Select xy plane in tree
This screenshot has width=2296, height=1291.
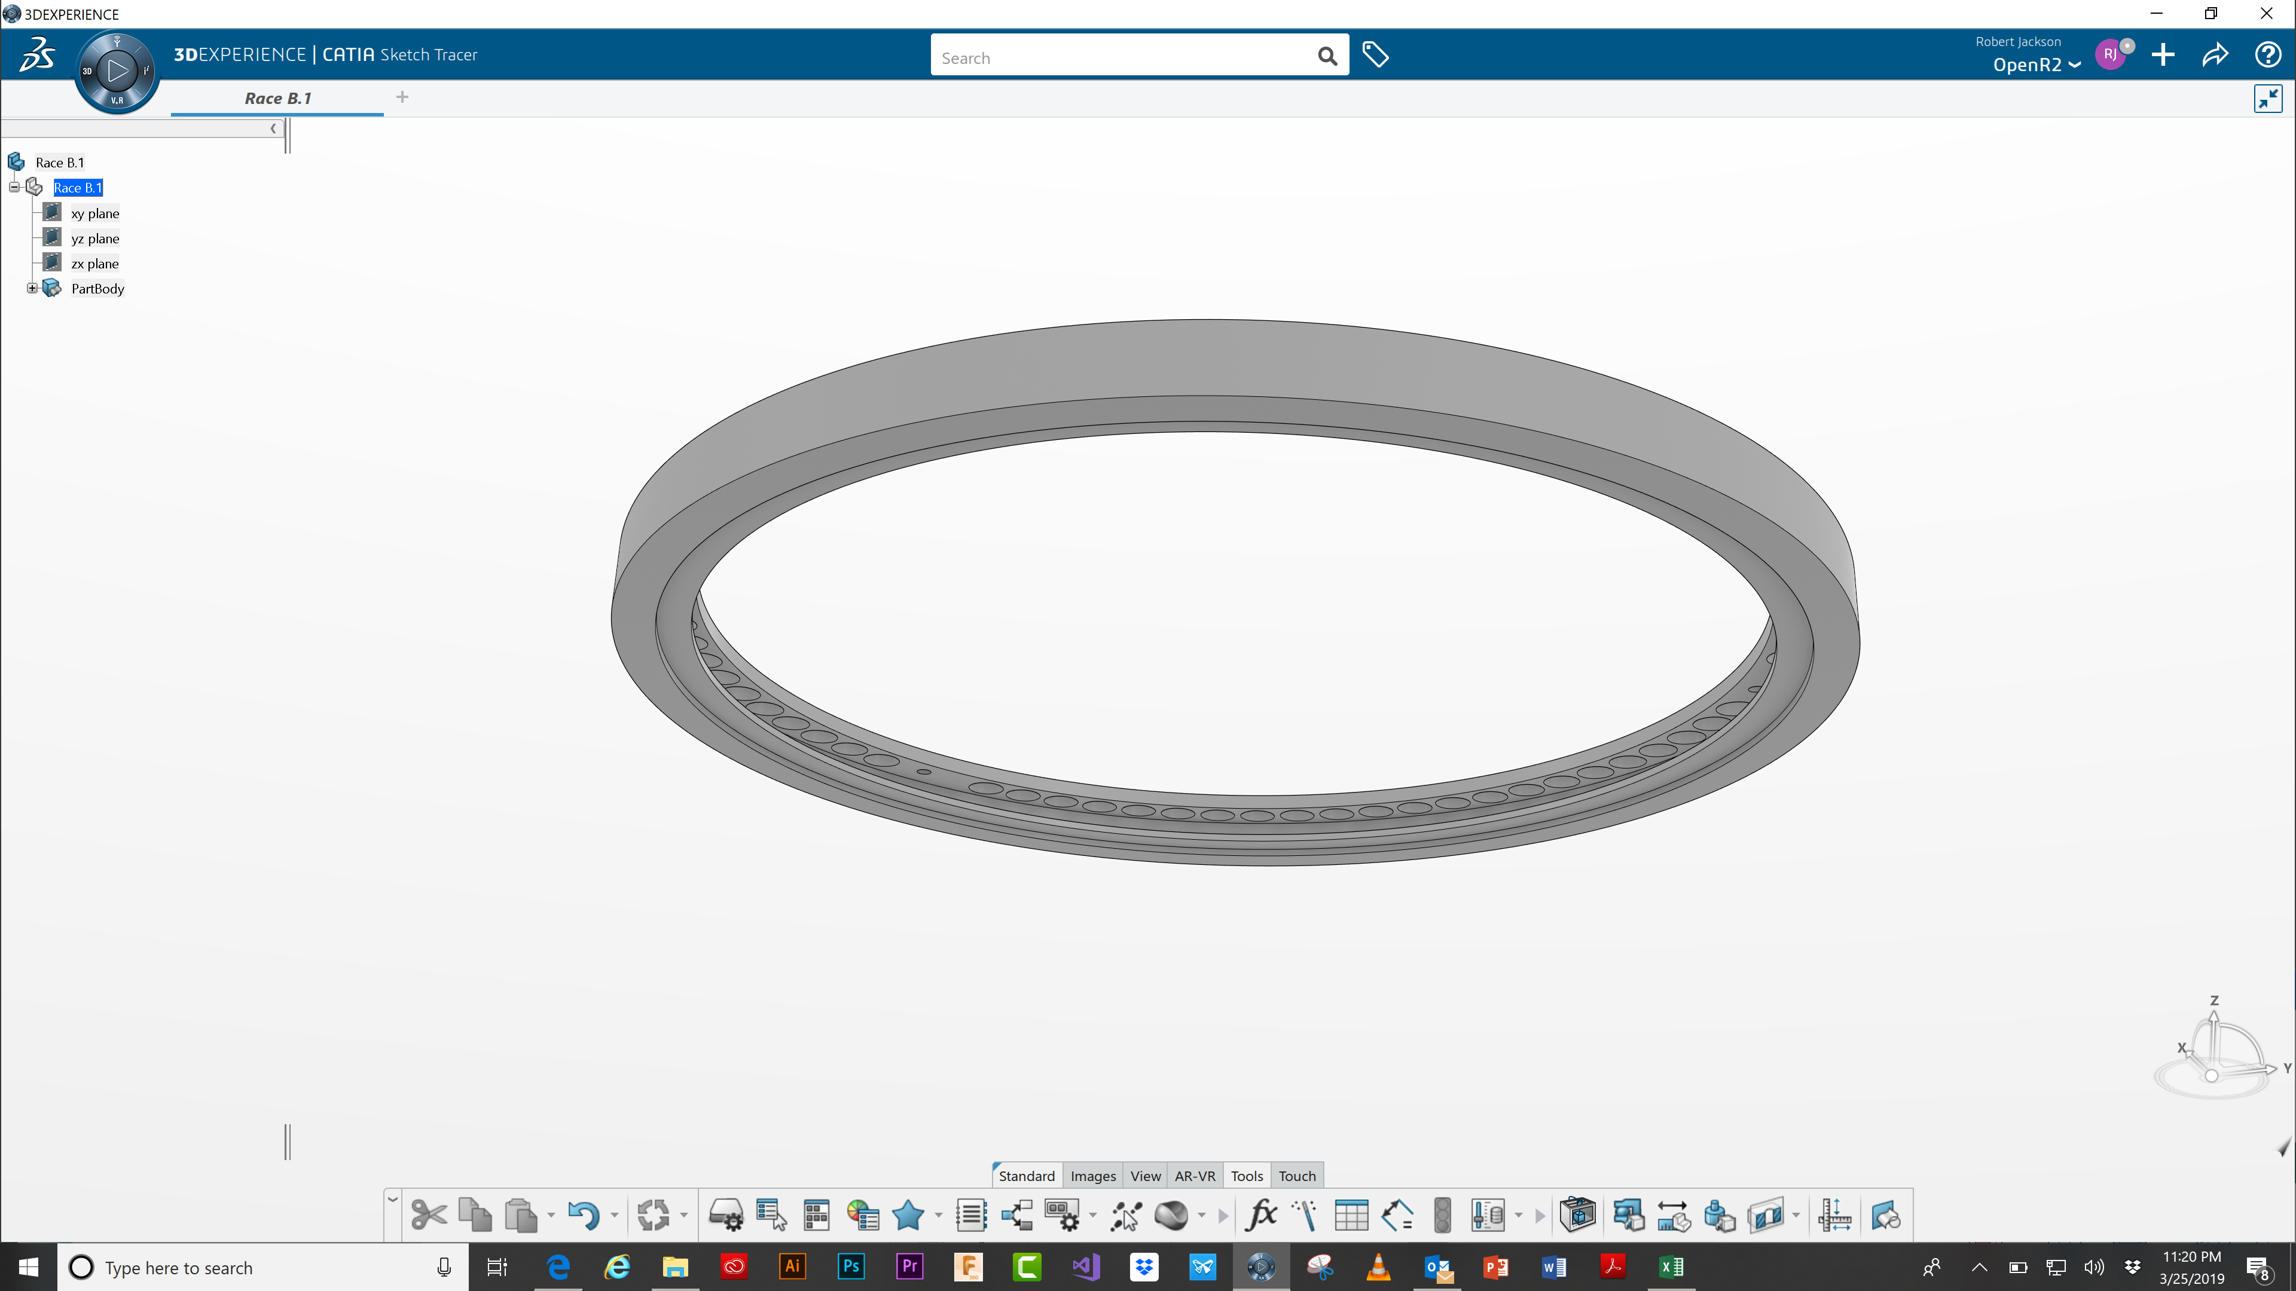pos(96,213)
